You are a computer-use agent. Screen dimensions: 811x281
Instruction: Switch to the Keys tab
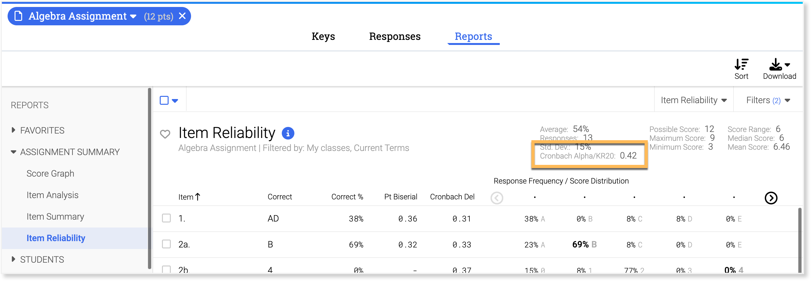click(x=323, y=36)
